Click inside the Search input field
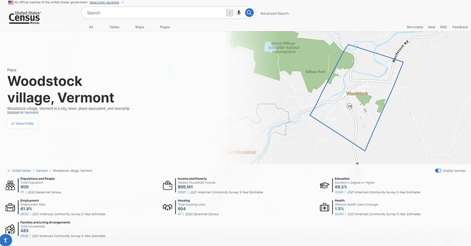Screen dimensions: 471x246 point(155,13)
